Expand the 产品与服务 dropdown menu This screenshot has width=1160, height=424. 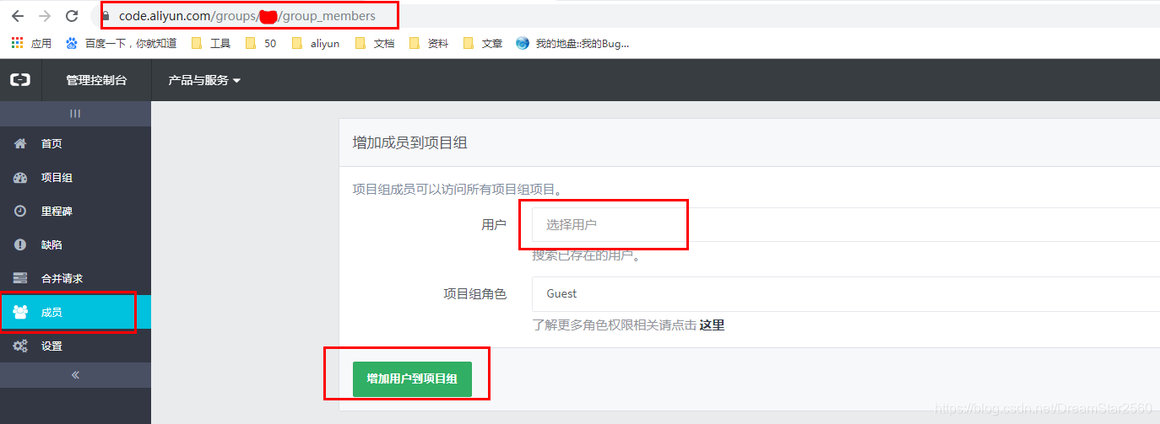pyautogui.click(x=204, y=80)
